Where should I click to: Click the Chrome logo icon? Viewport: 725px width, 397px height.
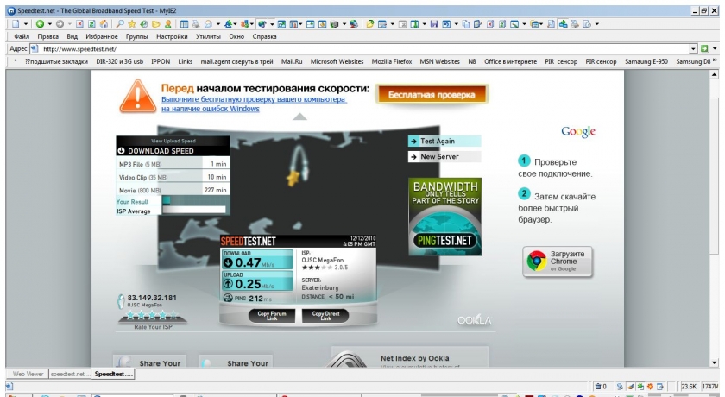tap(536, 262)
